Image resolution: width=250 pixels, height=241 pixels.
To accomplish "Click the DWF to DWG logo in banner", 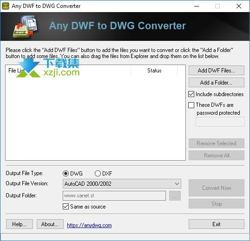I will [x=26, y=26].
